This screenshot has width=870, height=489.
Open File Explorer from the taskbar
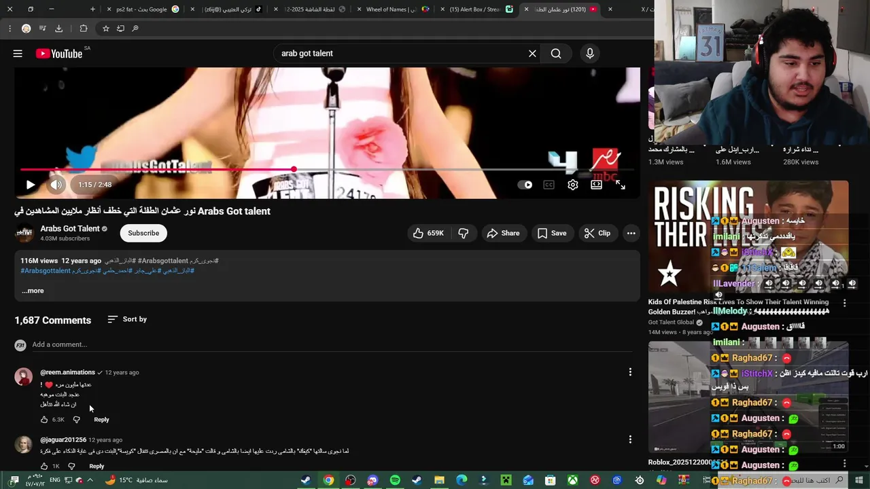(x=439, y=480)
